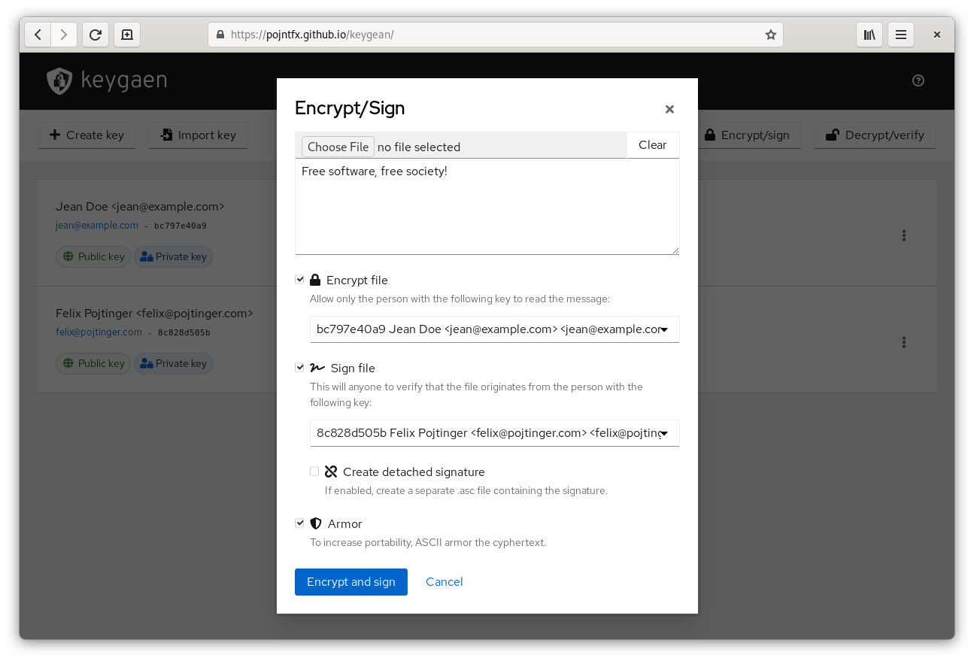Open the kebab menu for Jean Doe's key

904,235
